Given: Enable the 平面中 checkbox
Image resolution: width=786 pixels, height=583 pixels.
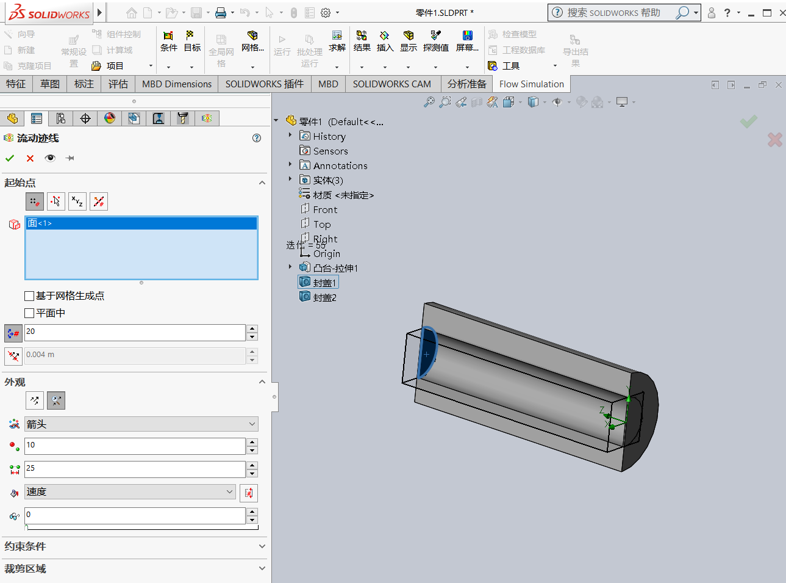Looking at the screenshot, I should 28,313.
